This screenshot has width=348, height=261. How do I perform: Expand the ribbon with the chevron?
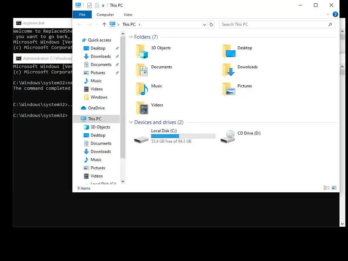[328, 14]
